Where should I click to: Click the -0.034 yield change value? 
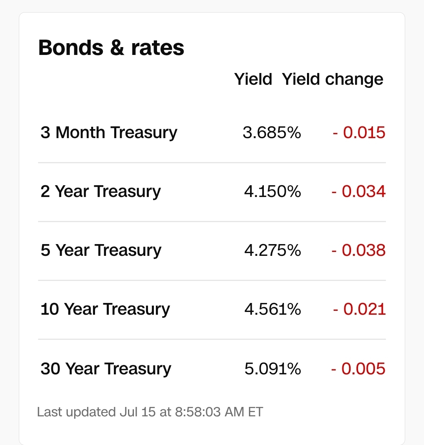point(358,191)
